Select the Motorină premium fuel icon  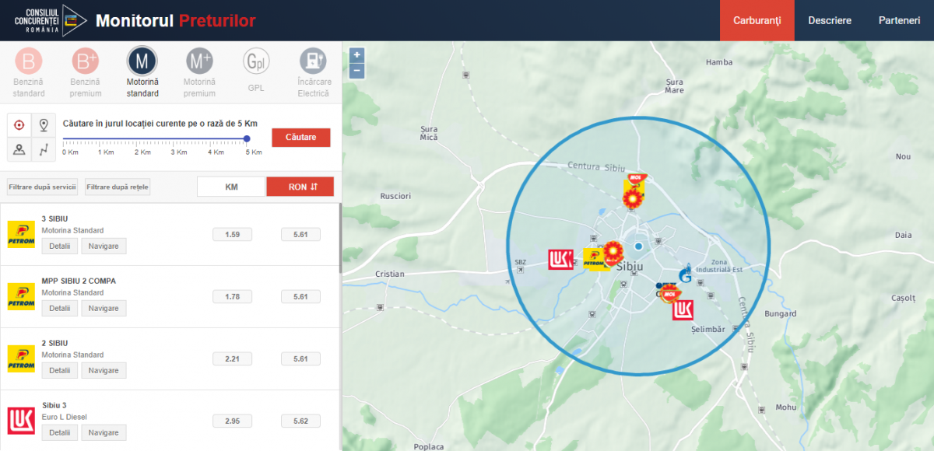point(199,61)
